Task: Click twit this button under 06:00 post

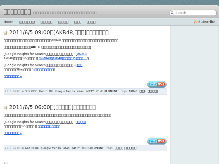Action: point(157,141)
